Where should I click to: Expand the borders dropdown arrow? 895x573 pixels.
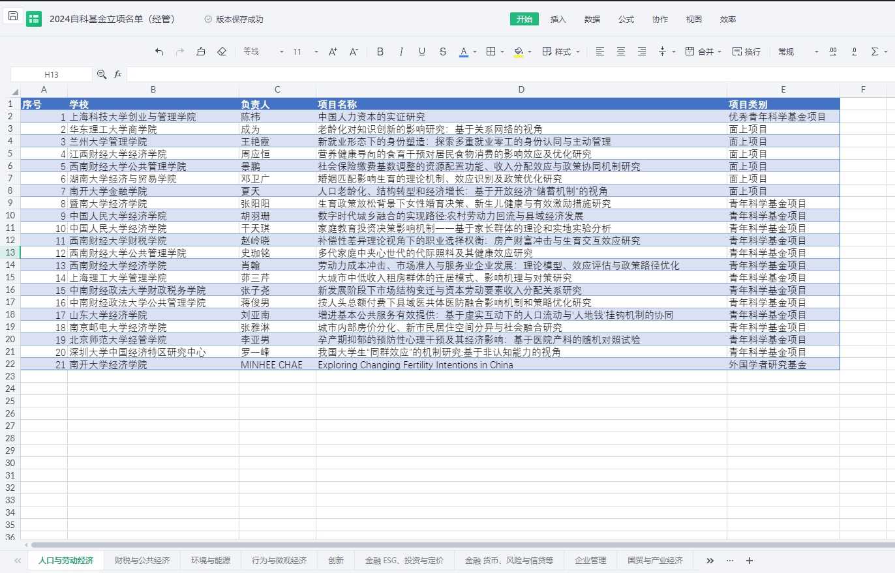click(x=503, y=51)
